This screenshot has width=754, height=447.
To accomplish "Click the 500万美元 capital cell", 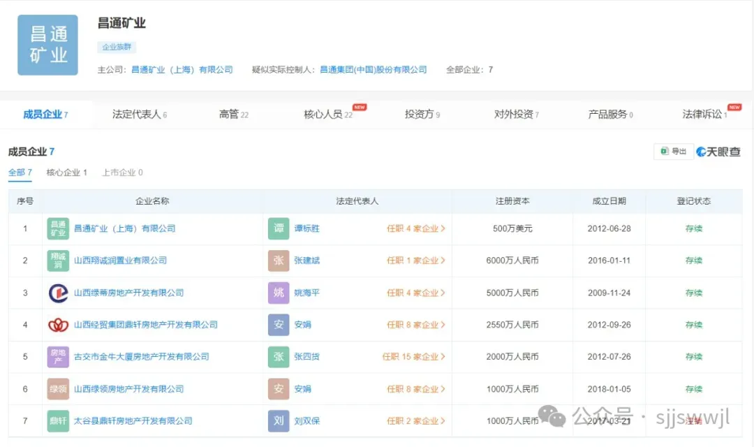I will tap(512, 228).
